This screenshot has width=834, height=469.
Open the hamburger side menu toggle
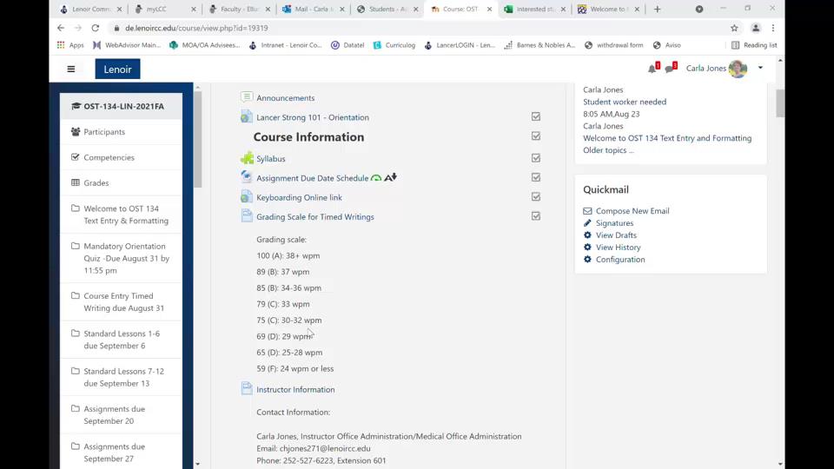(70, 69)
